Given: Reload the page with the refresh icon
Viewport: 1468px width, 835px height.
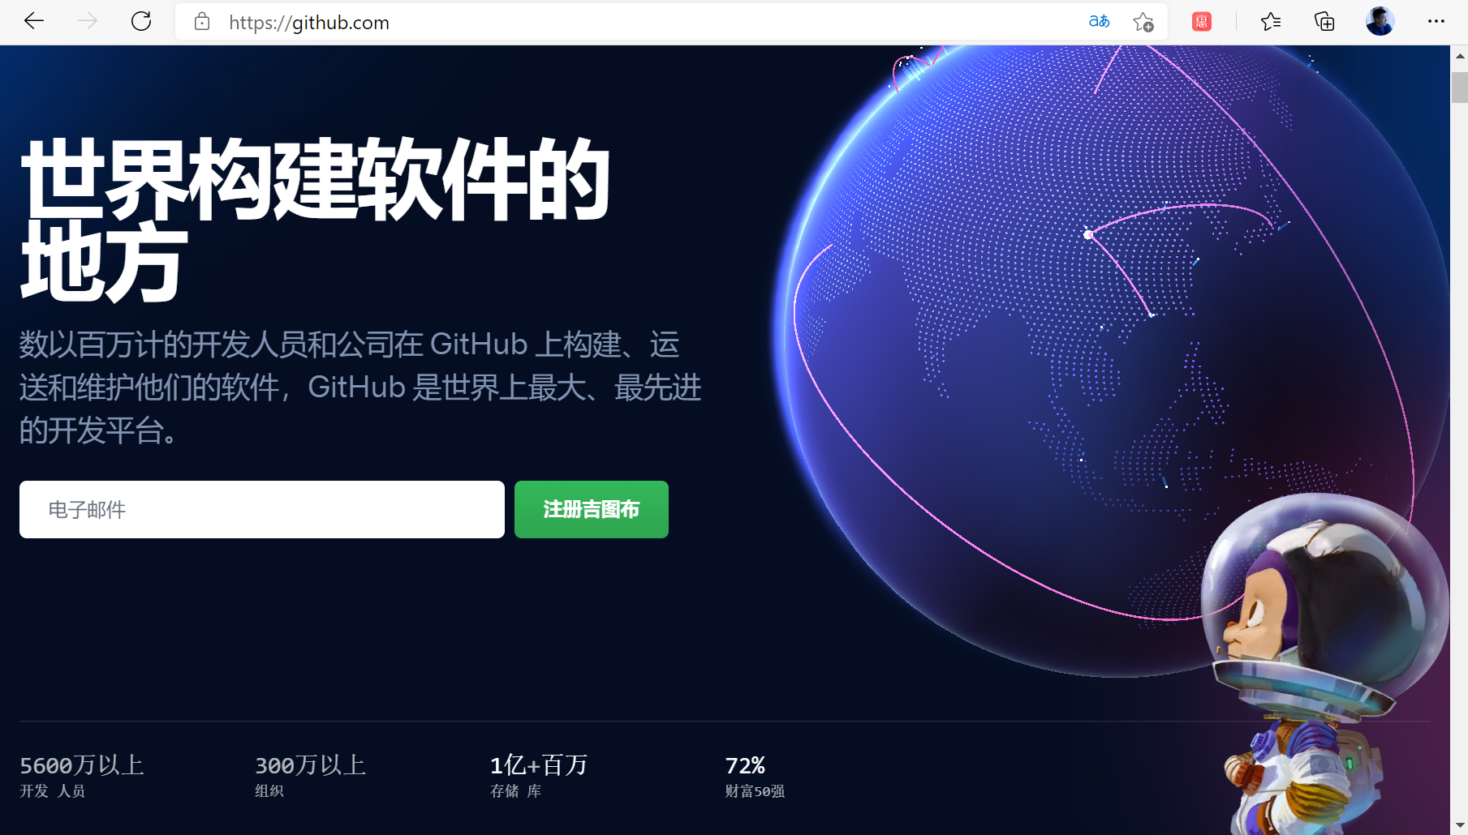Looking at the screenshot, I should (141, 21).
